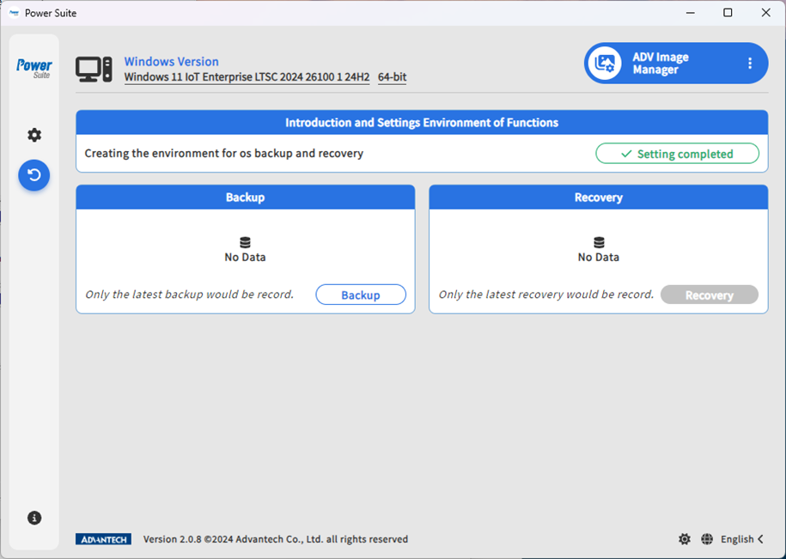Select the Backup panel header
The height and width of the screenshot is (559, 786).
pyautogui.click(x=245, y=197)
